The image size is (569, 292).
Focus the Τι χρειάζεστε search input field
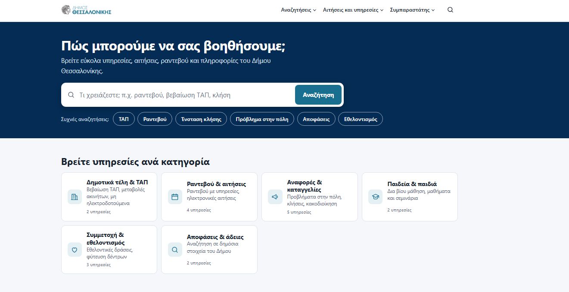coord(185,95)
